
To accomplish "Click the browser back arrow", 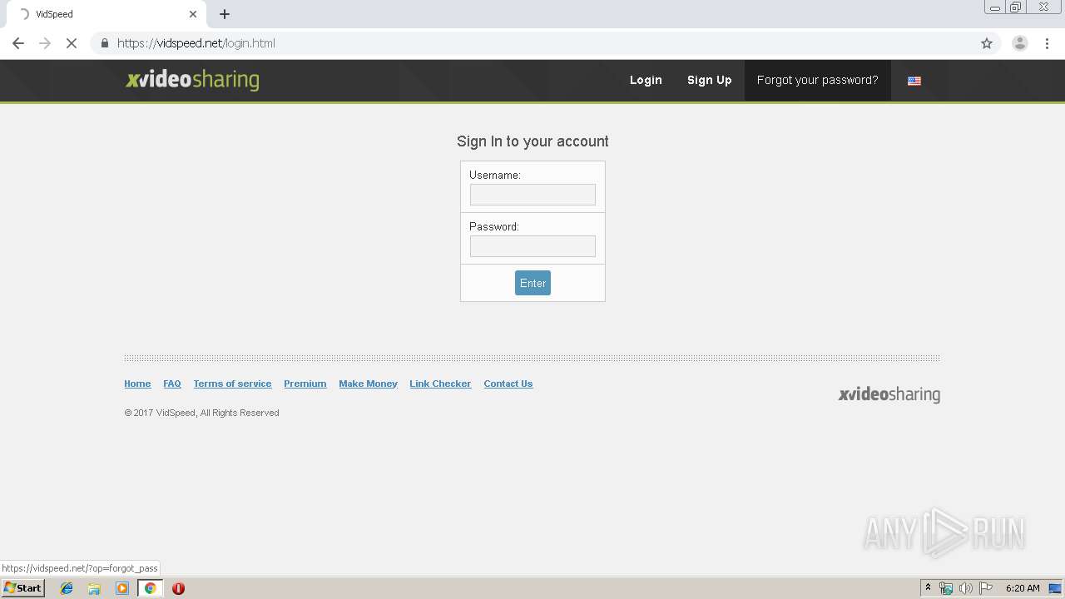I will click(18, 43).
